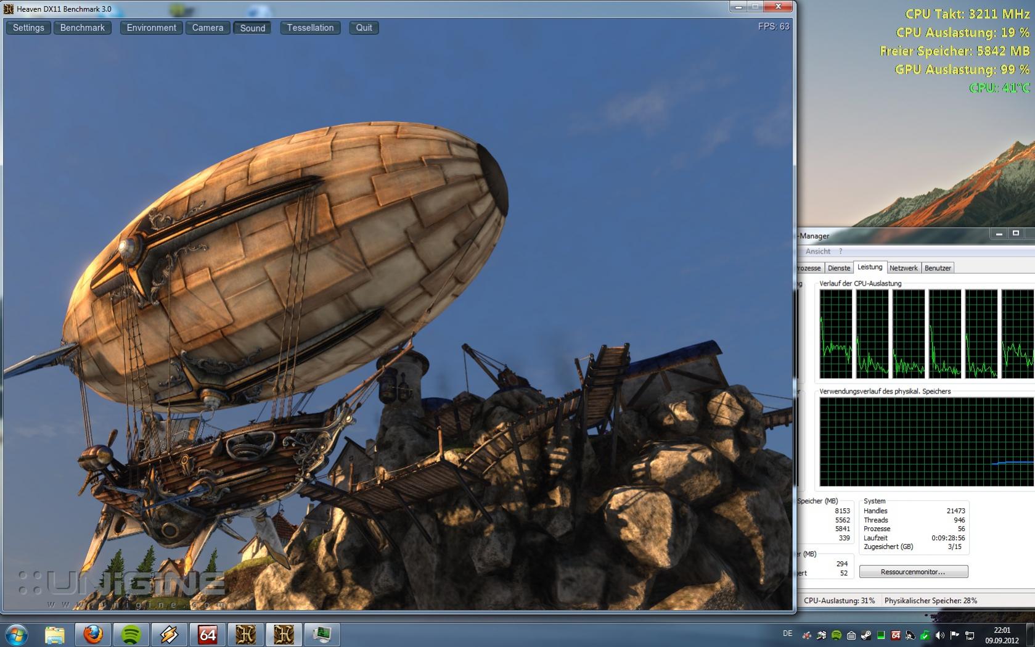Switch to first Heaven benchmark taskbar button
This screenshot has width=1035, height=647.
point(246,635)
